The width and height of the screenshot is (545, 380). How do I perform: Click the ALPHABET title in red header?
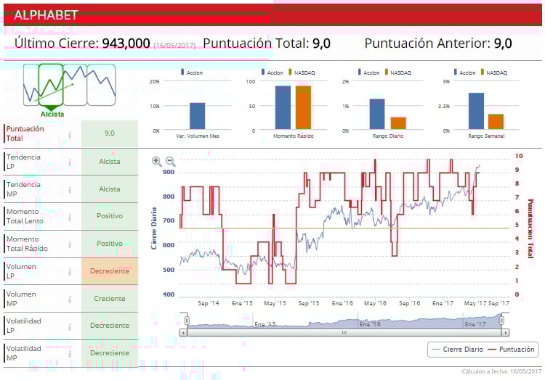(46, 15)
